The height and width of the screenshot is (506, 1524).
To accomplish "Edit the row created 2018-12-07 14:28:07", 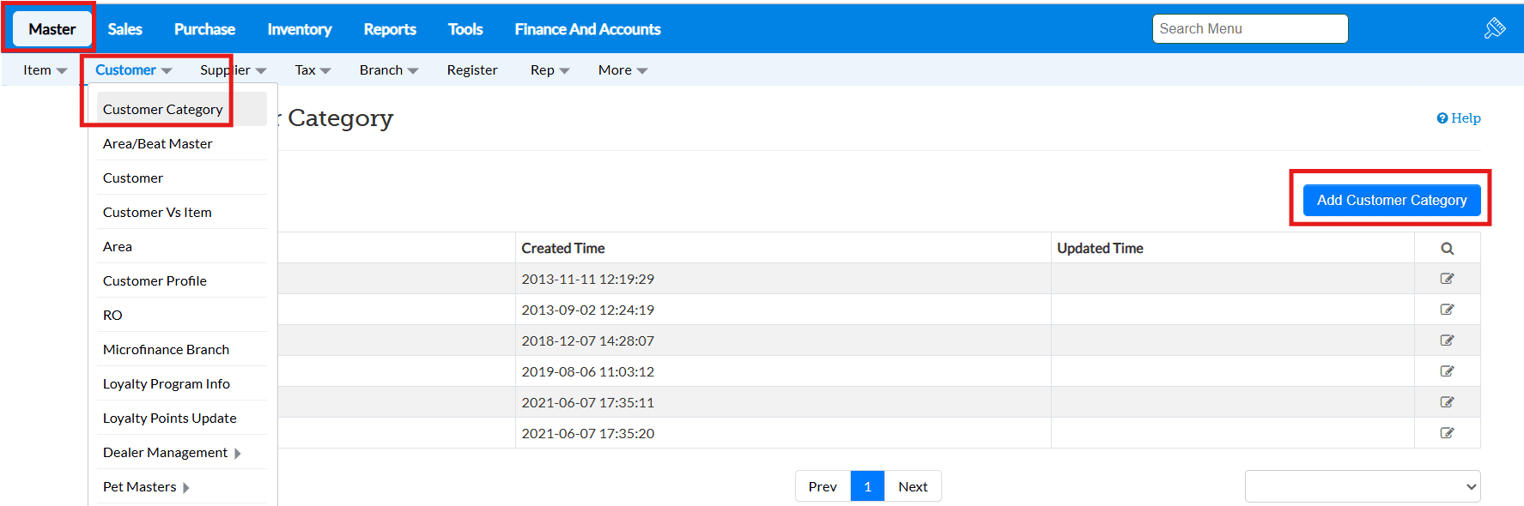I will click(x=1447, y=340).
